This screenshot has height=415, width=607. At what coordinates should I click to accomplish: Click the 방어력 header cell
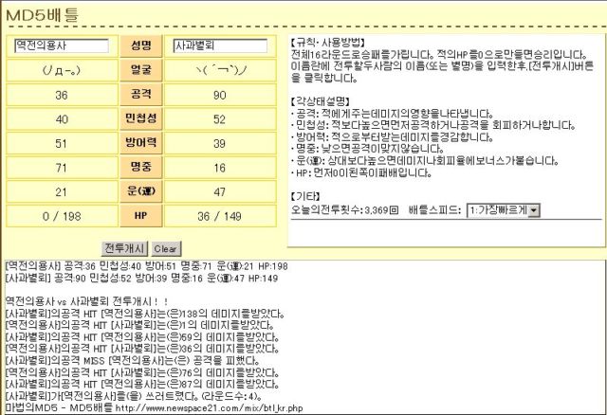point(141,143)
